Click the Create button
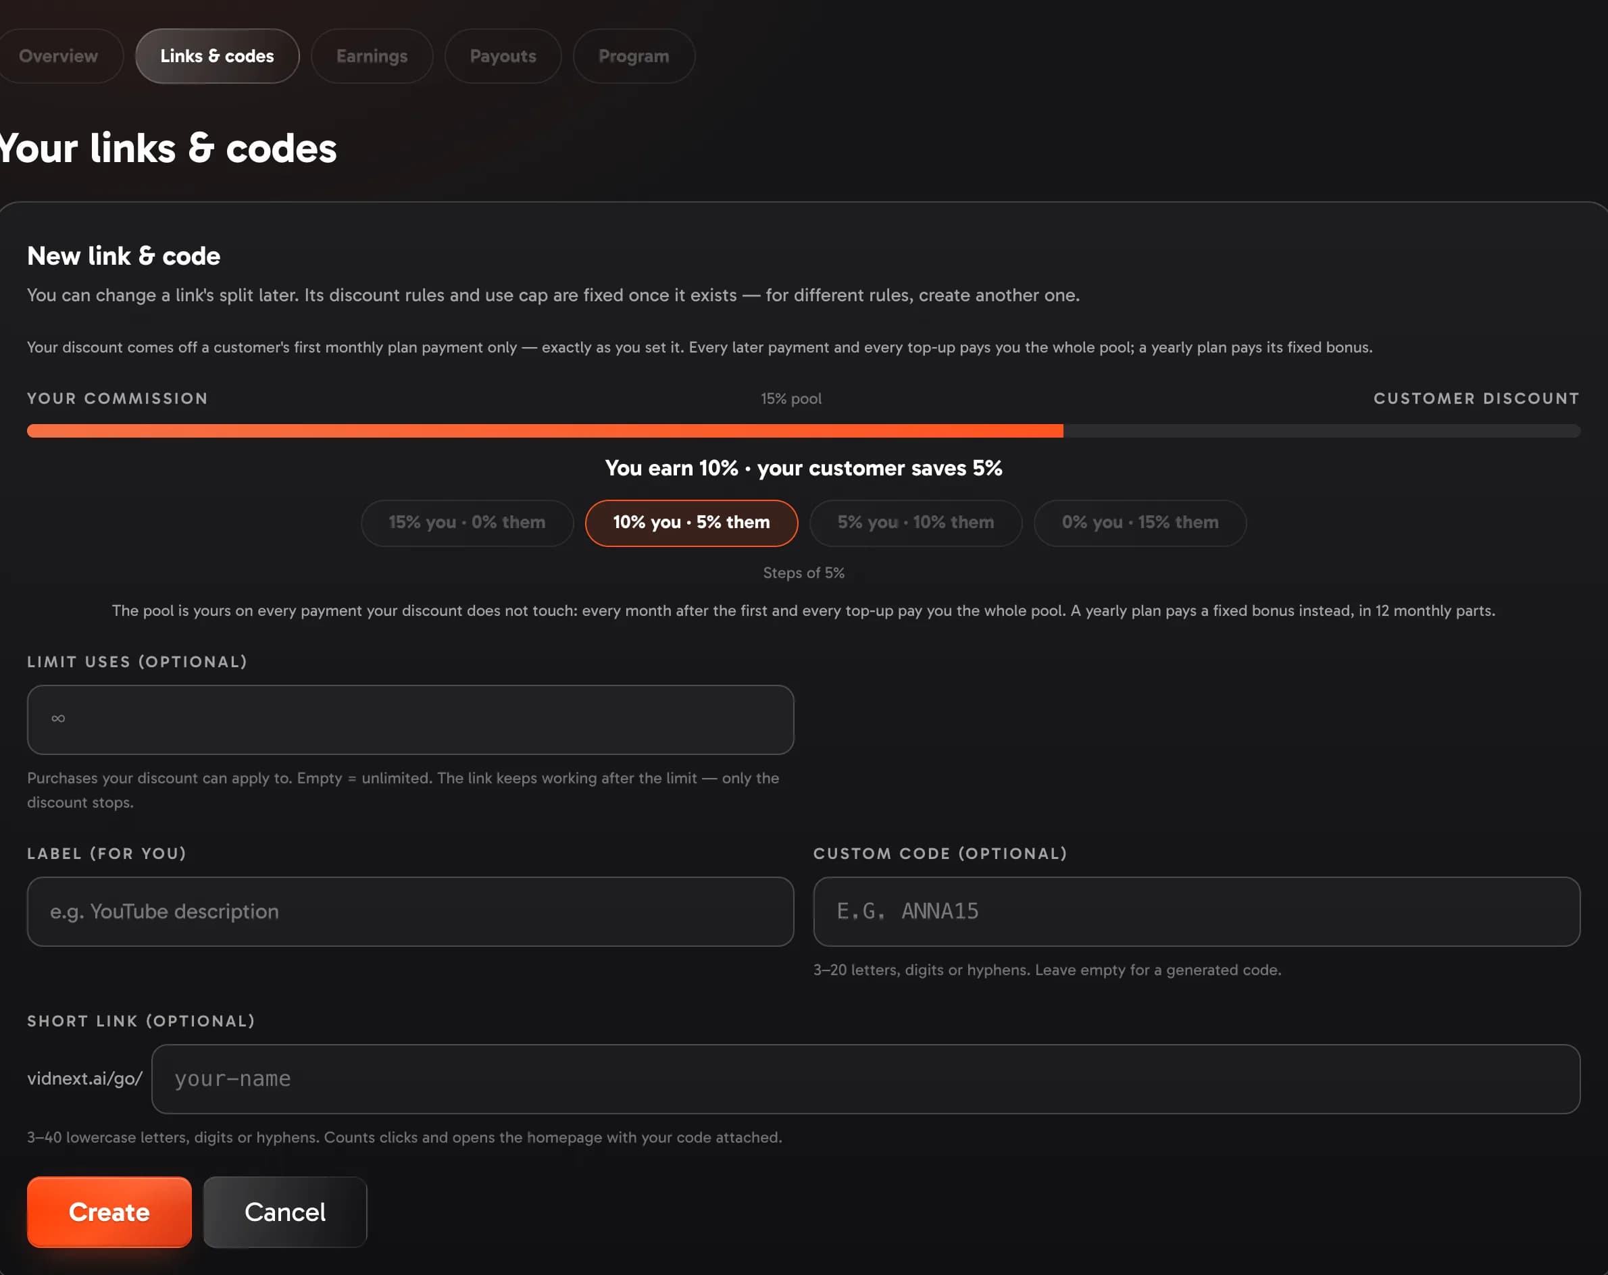This screenshot has width=1608, height=1275. click(109, 1212)
